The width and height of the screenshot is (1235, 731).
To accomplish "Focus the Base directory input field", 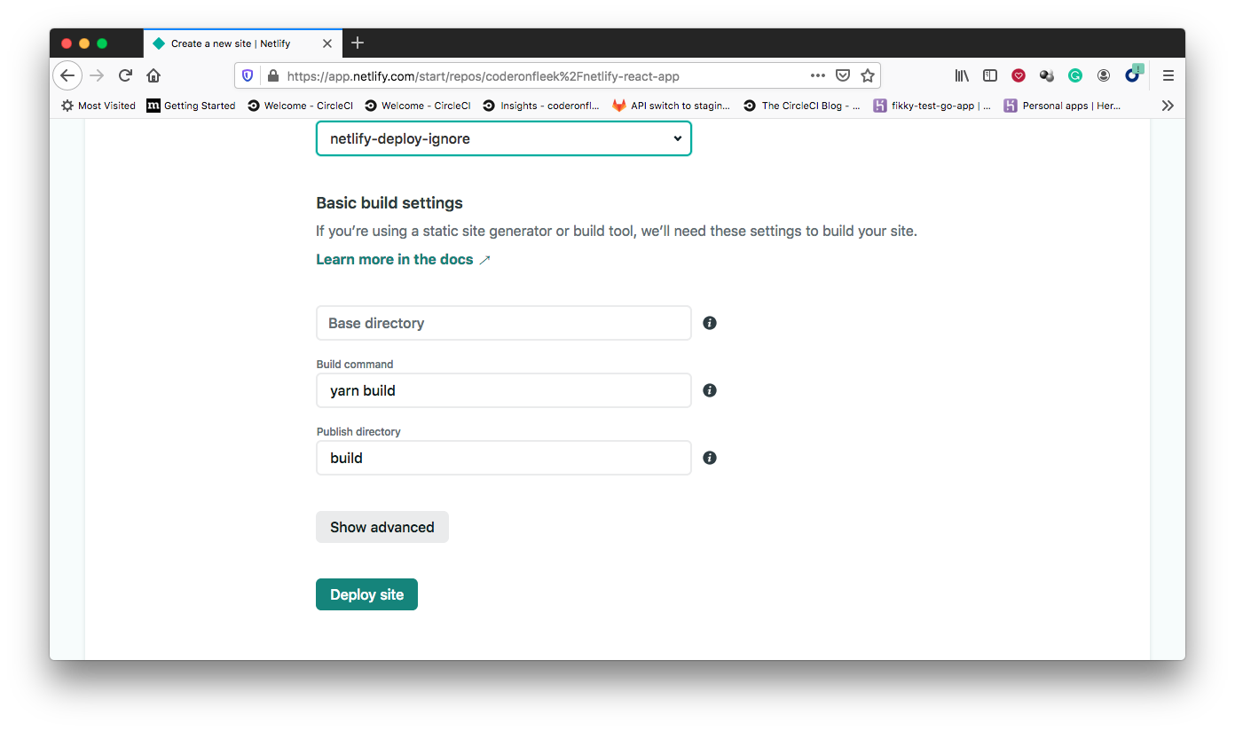I will pyautogui.click(x=504, y=323).
